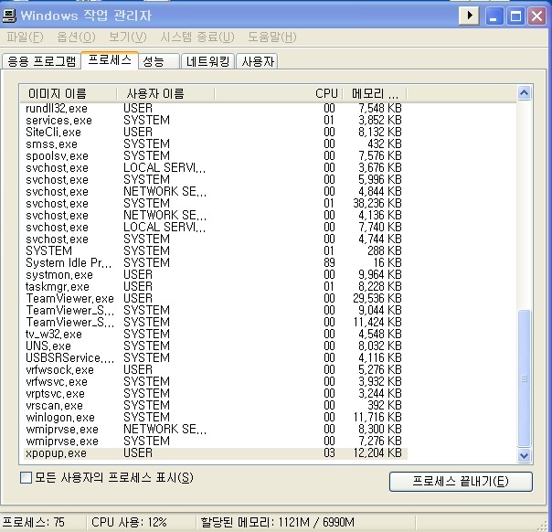Image resolution: width=552 pixels, height=532 pixels.
Task: Switch to the 네트워킹 tab
Action: point(209,62)
